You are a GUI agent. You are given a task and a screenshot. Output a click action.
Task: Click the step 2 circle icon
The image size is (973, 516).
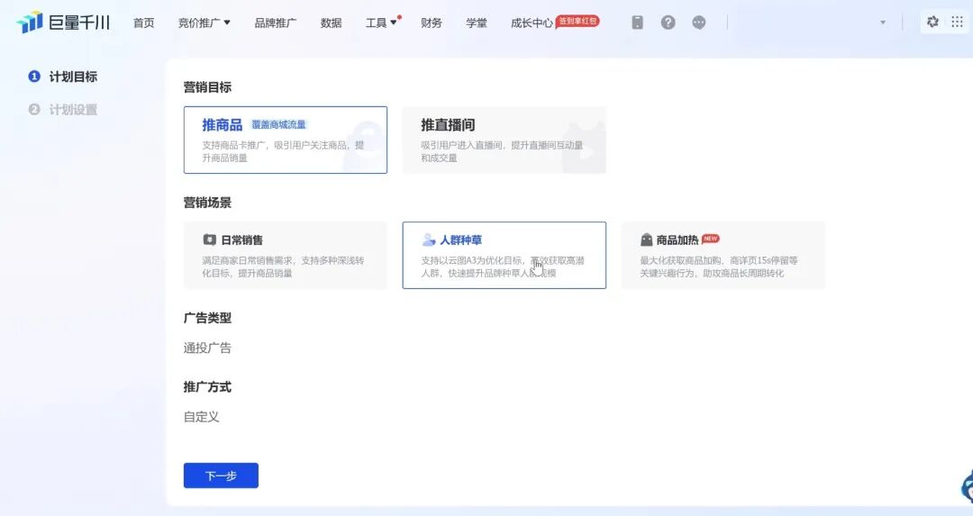pyautogui.click(x=34, y=109)
